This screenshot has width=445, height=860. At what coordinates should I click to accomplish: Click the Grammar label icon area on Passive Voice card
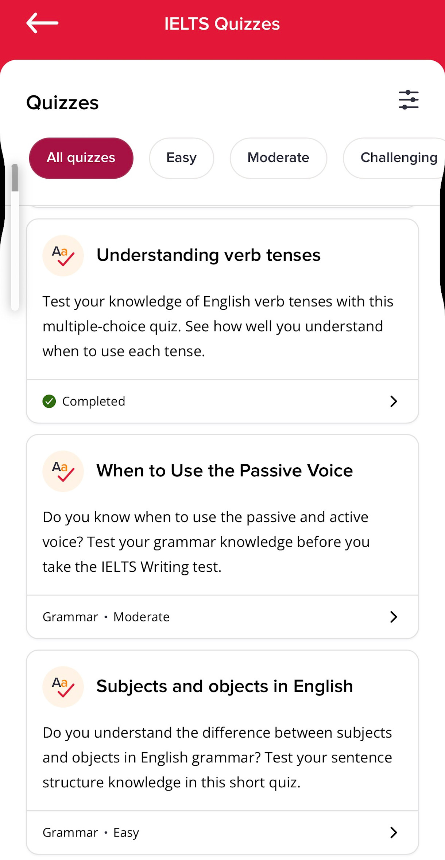pyautogui.click(x=70, y=617)
